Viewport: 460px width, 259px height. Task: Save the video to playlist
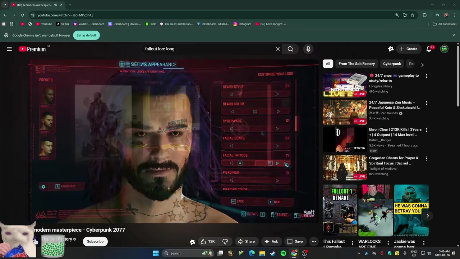click(x=295, y=241)
